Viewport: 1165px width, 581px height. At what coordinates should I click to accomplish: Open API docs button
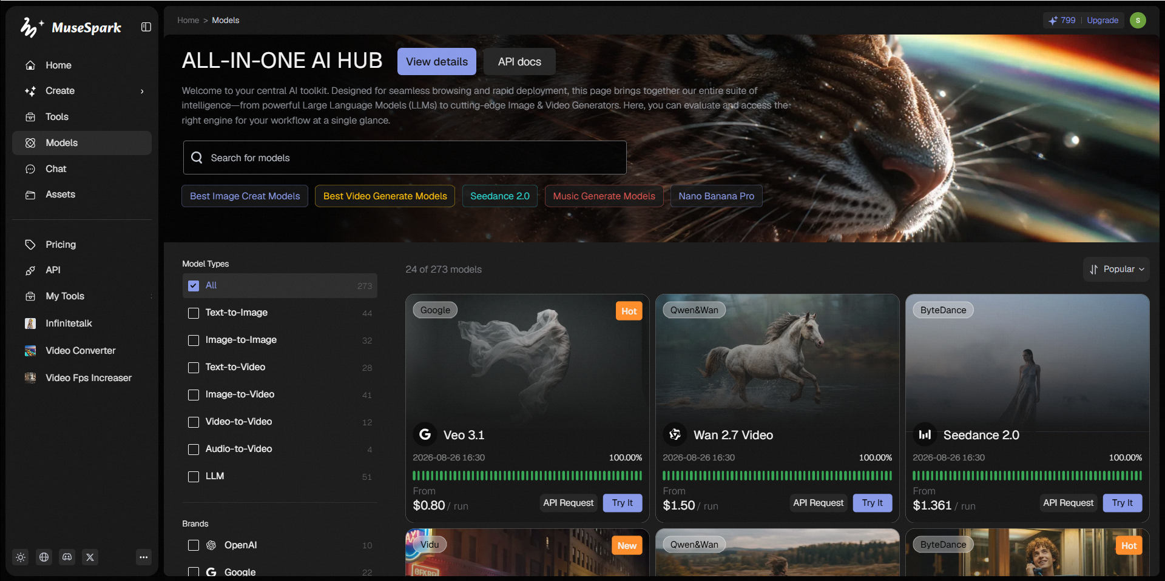point(519,62)
